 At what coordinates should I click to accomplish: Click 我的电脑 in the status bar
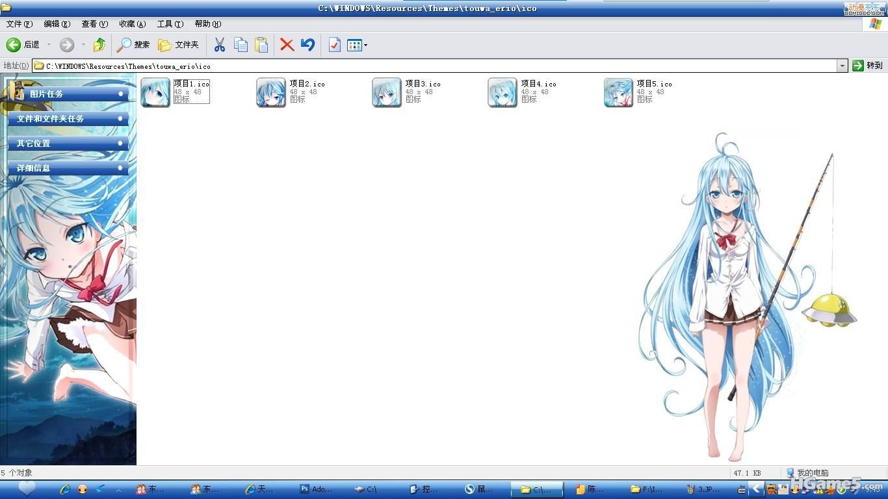point(807,473)
